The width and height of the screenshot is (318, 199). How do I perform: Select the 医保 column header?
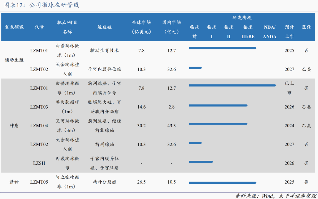click(x=307, y=27)
